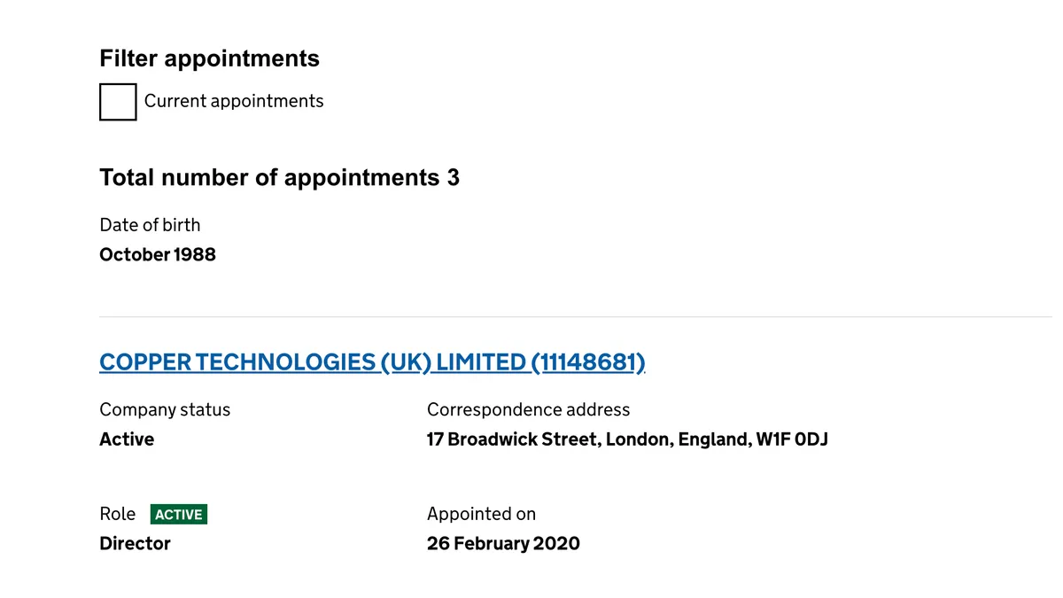Image resolution: width=1063 pixels, height=598 pixels.
Task: Click the horizontal divider above the company link
Action: [576, 316]
